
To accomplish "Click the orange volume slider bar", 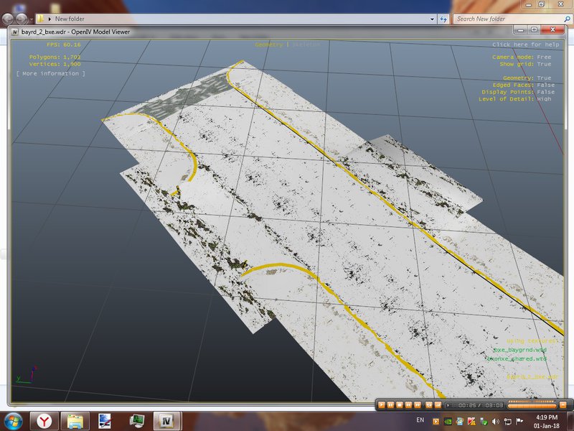I will (x=532, y=405).
